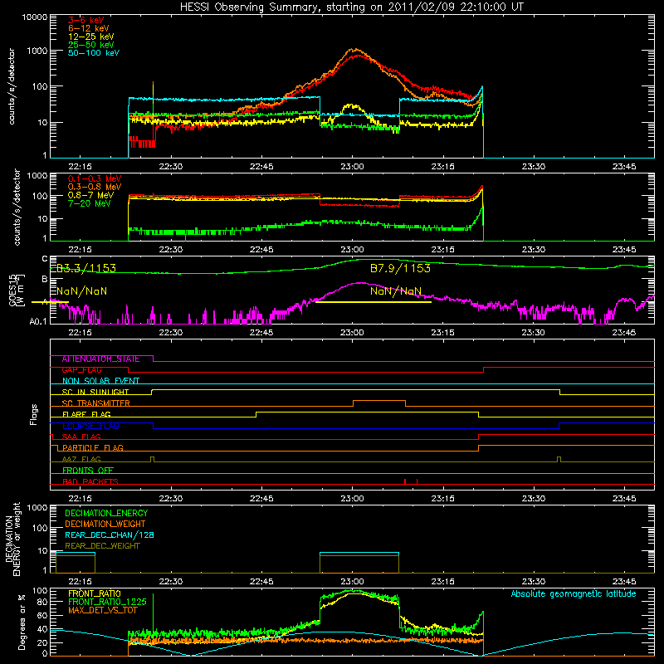
Task: Select the NaN/NaN label under B7.9/1153
Action: (x=396, y=291)
